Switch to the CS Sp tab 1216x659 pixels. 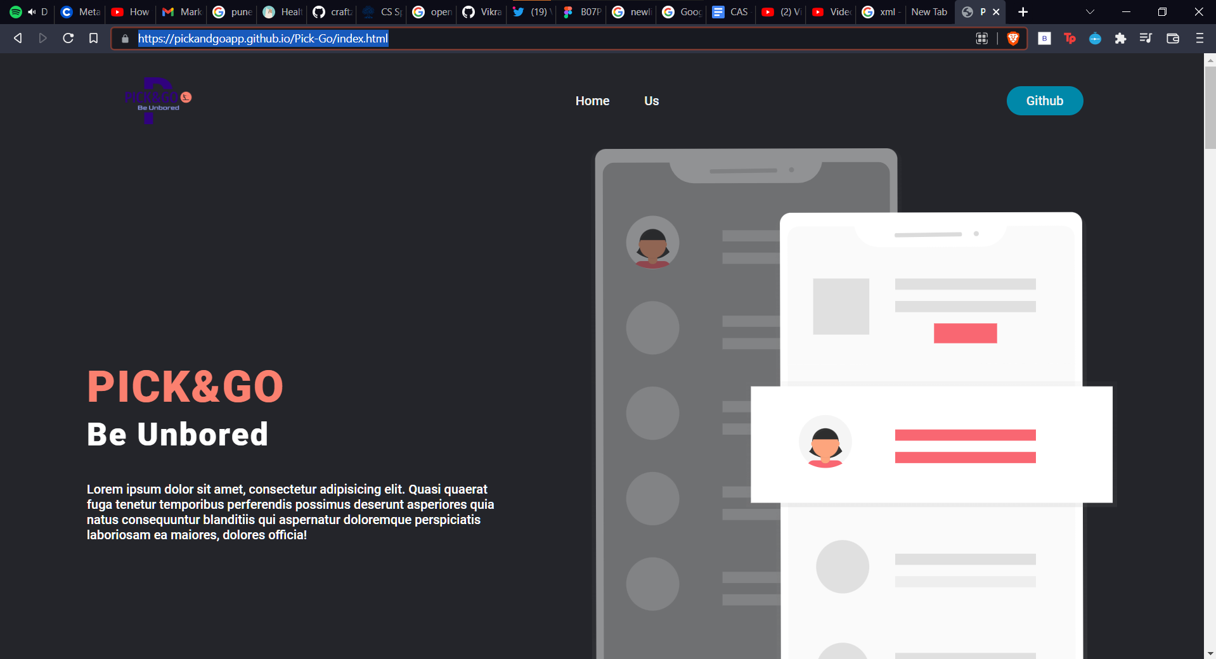[382, 12]
